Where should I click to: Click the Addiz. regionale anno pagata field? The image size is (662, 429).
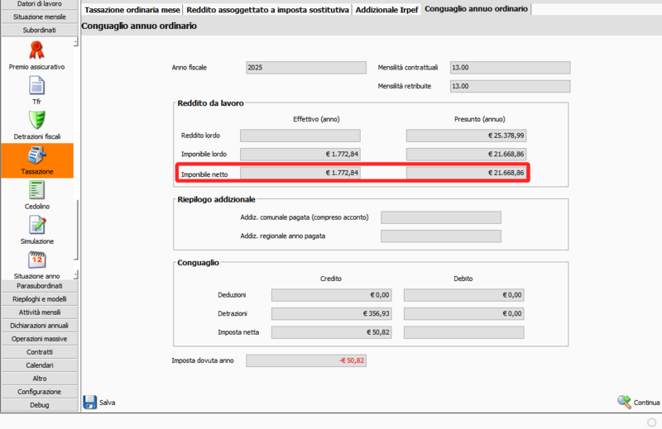pyautogui.click(x=440, y=236)
